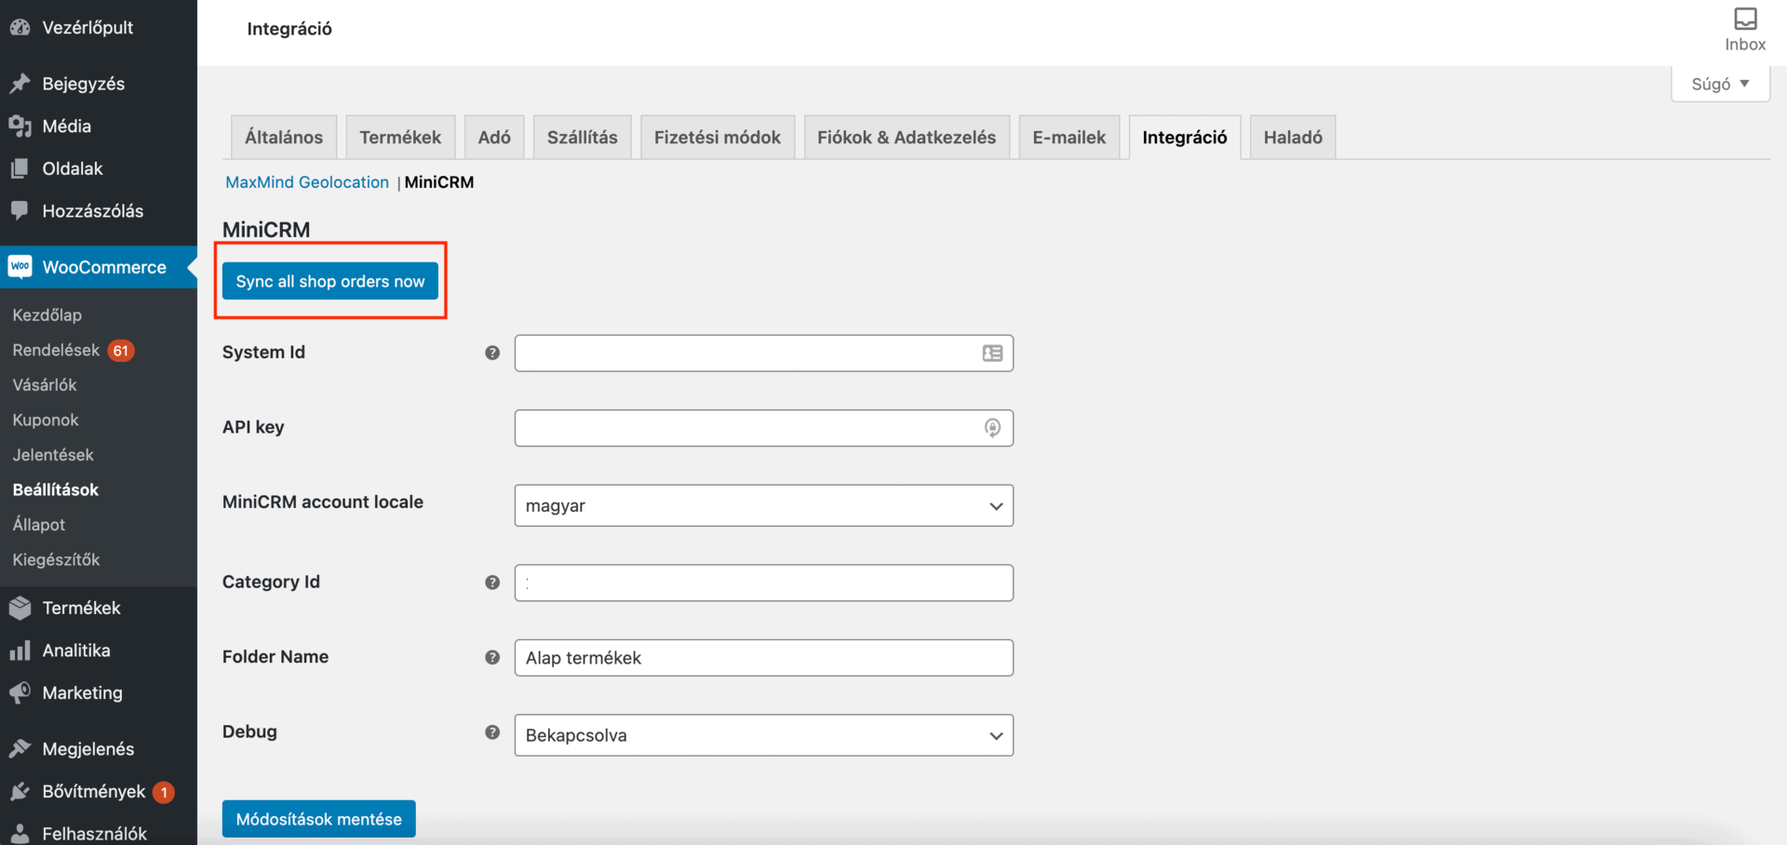The image size is (1787, 845).
Task: Open Jelentések in WooCommerce submenu
Action: [53, 455]
